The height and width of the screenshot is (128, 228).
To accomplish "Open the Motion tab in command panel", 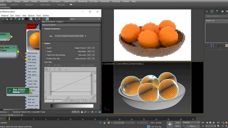I will pyautogui.click(x=222, y=11).
